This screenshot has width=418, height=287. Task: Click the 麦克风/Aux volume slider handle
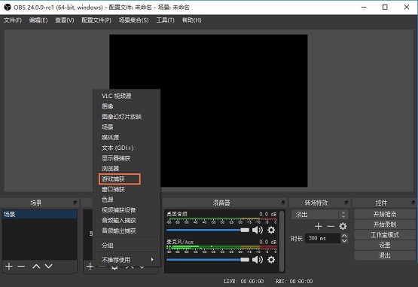(245, 260)
